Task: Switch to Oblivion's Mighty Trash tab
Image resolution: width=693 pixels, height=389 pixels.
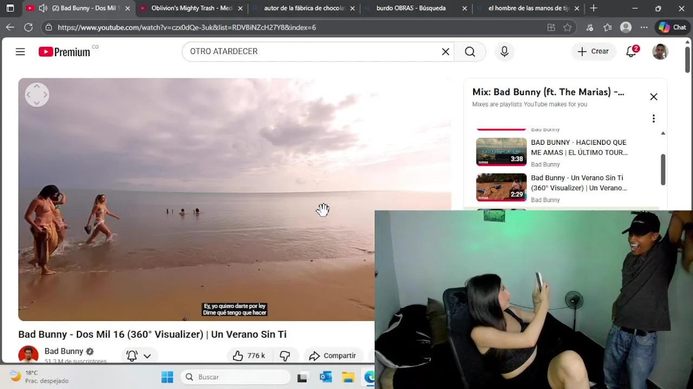Action: (x=191, y=8)
